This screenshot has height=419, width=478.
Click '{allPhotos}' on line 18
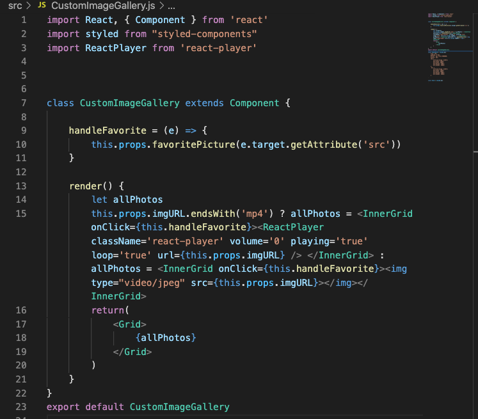[166, 338]
